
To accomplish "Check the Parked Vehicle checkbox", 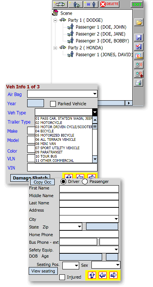I will (x=53, y=104).
